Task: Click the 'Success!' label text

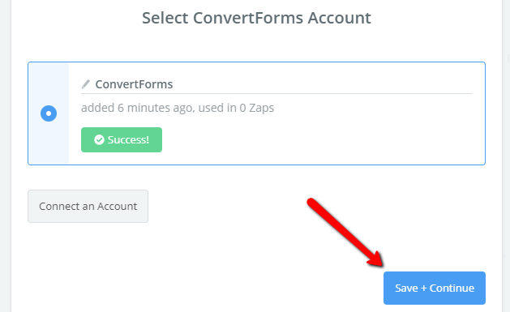Action: click(128, 139)
